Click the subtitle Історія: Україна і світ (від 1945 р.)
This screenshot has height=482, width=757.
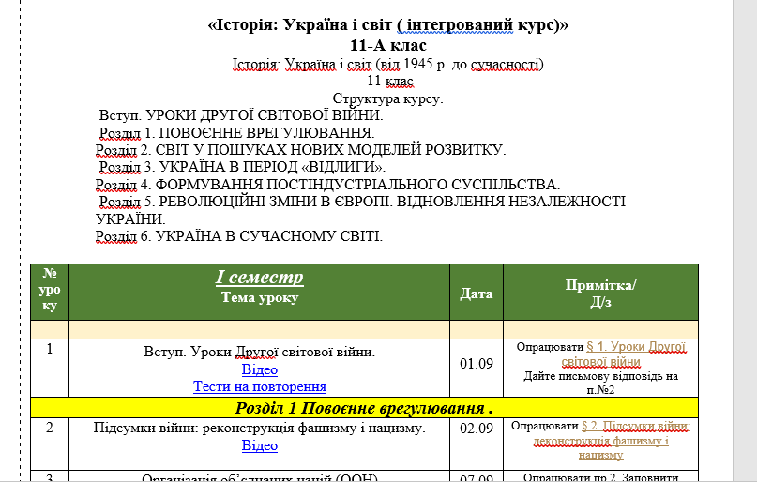[x=387, y=64]
